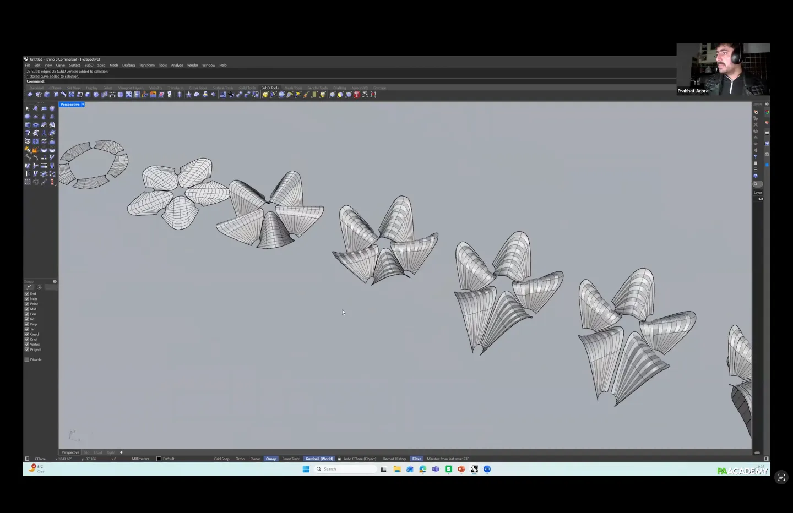Viewport: 793px width, 513px height.
Task: Turn on Grid Snap in the status bar
Action: pyautogui.click(x=221, y=459)
